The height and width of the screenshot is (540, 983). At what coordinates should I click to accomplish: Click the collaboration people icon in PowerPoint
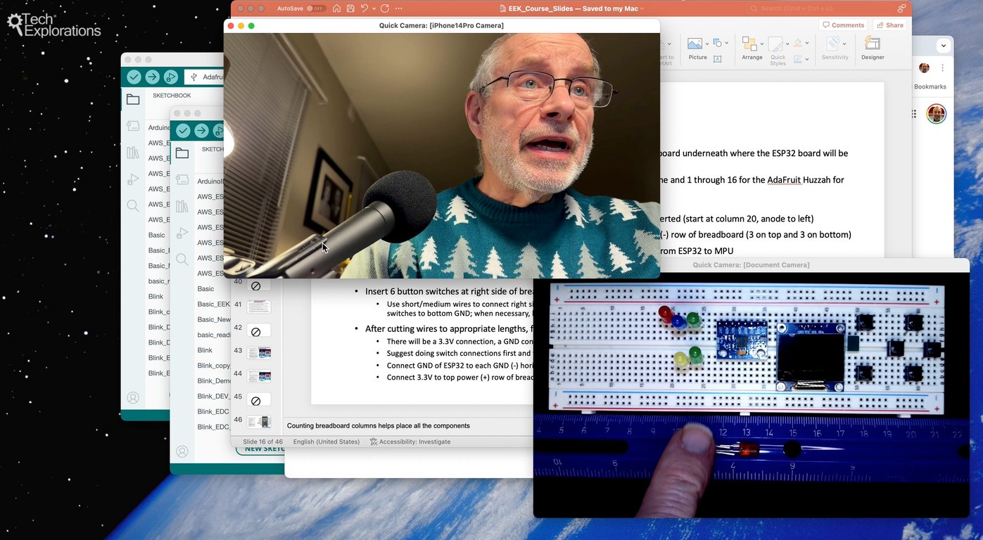click(901, 8)
